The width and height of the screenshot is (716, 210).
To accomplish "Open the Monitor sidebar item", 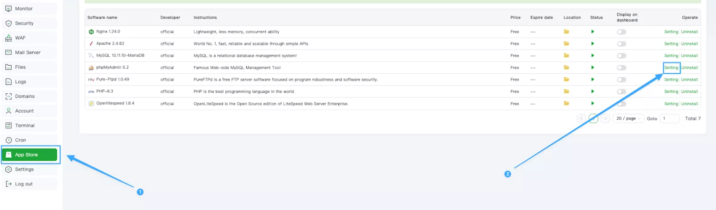I will [x=30, y=8].
